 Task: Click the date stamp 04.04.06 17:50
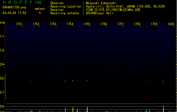point(14,13)
